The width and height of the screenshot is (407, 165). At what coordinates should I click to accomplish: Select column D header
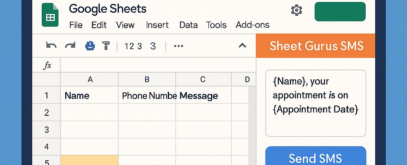point(244,79)
